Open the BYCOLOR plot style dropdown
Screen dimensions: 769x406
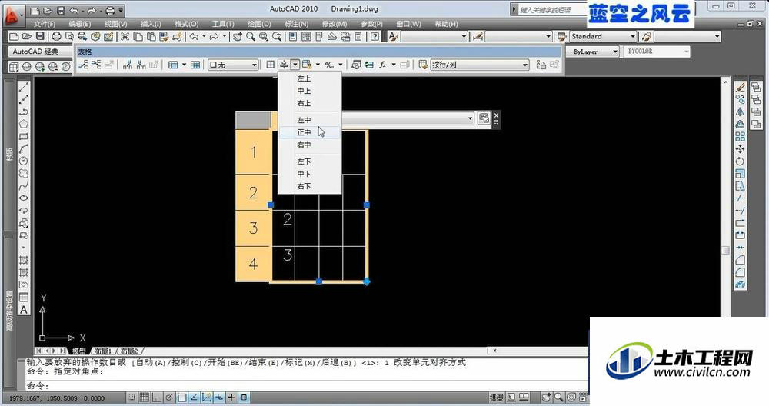pos(656,52)
